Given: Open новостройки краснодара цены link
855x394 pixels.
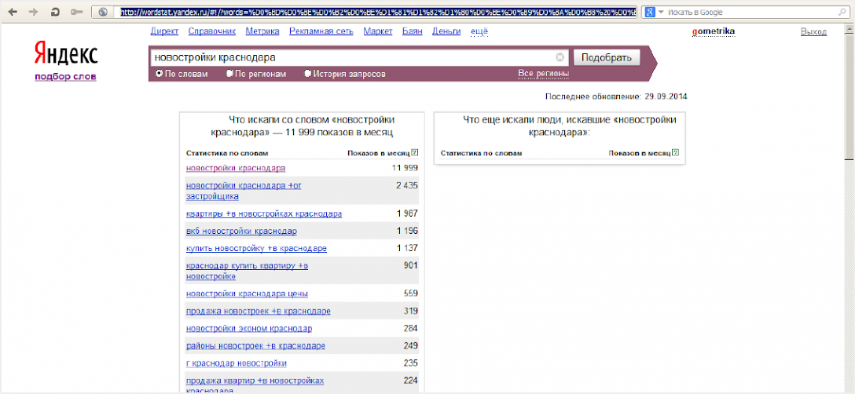Looking at the screenshot, I should (247, 294).
